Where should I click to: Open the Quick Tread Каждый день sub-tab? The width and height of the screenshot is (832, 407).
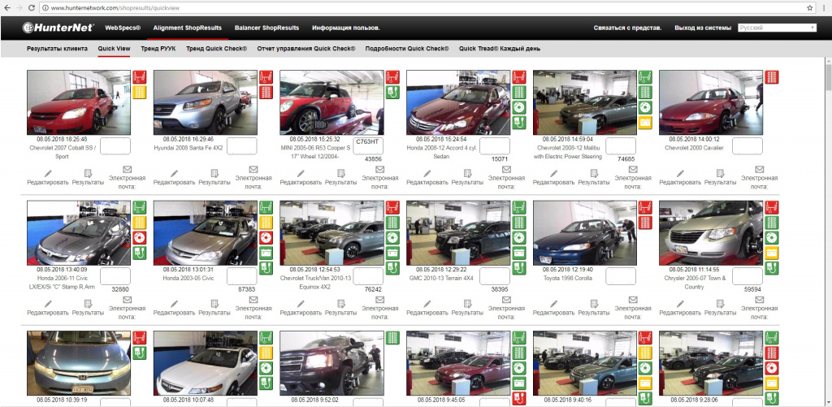(x=500, y=48)
